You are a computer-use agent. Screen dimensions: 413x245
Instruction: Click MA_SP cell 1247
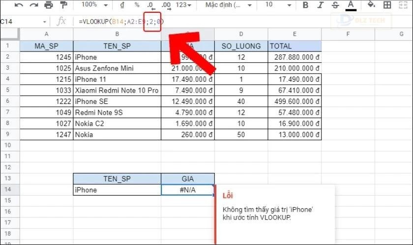tap(46, 134)
